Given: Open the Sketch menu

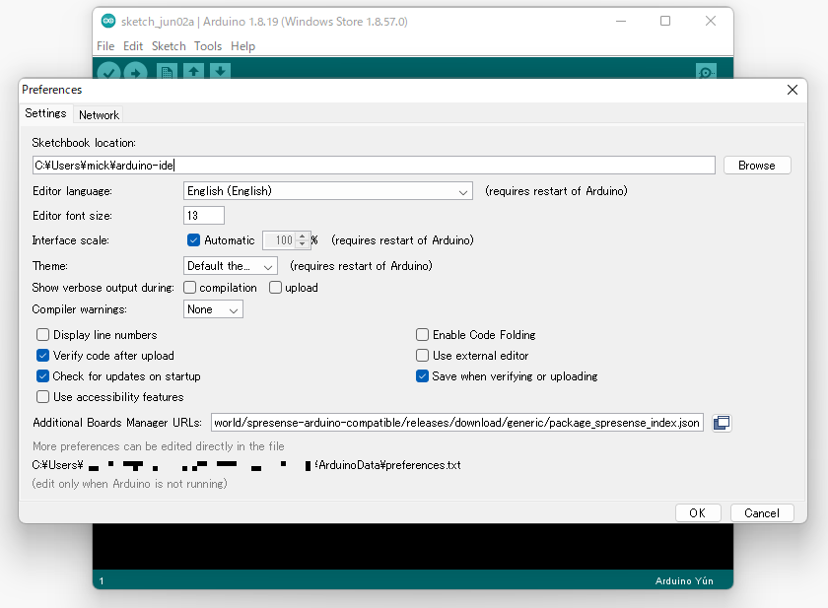Looking at the screenshot, I should [x=168, y=45].
